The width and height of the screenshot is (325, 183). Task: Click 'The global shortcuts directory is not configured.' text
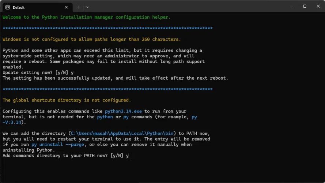point(67,100)
